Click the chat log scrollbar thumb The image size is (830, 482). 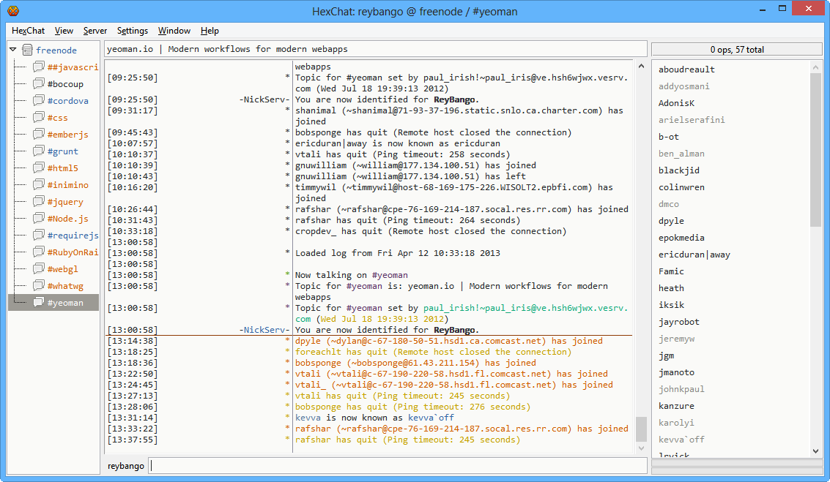click(641, 429)
